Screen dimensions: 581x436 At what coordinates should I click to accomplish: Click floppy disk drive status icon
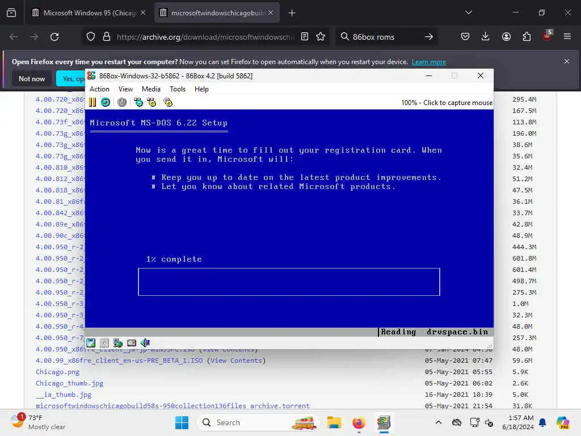pos(91,343)
